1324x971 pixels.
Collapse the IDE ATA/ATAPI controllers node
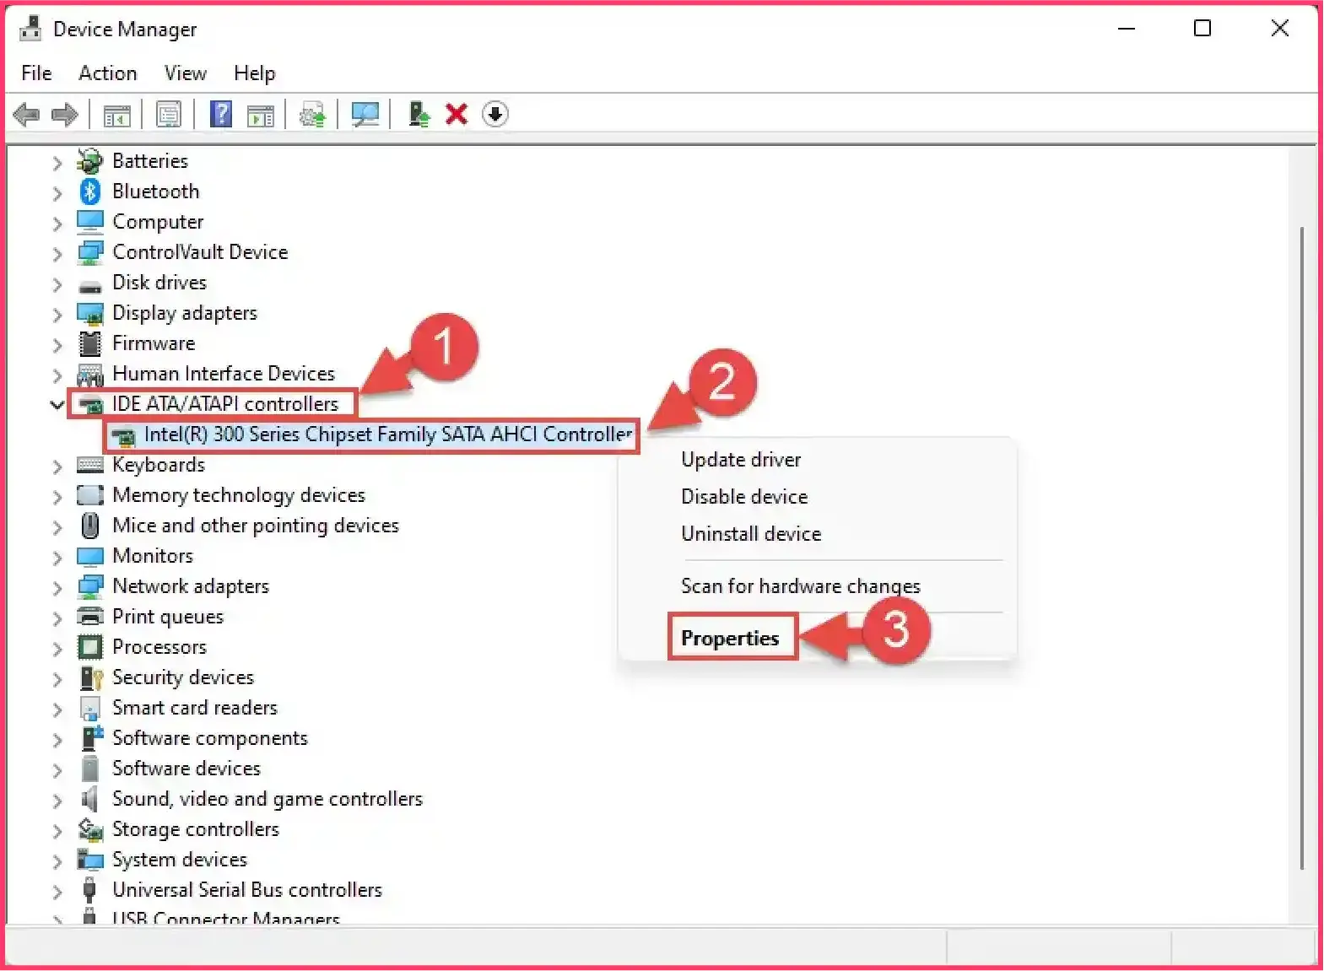pos(57,405)
